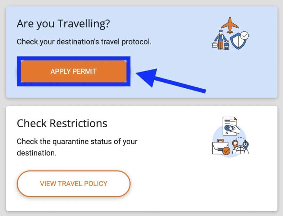Click the Check Restrictions heading
This screenshot has height=216, width=283.
point(62,123)
